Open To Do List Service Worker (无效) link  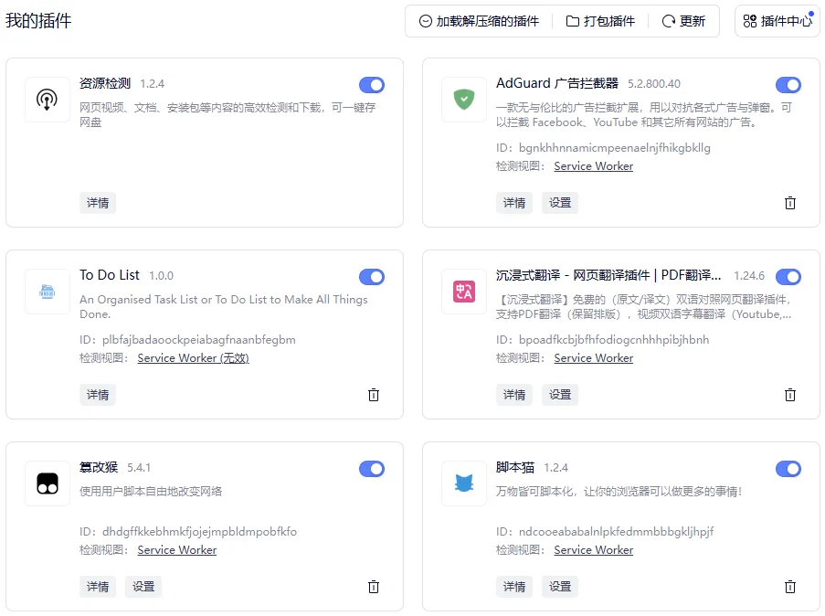tap(193, 358)
